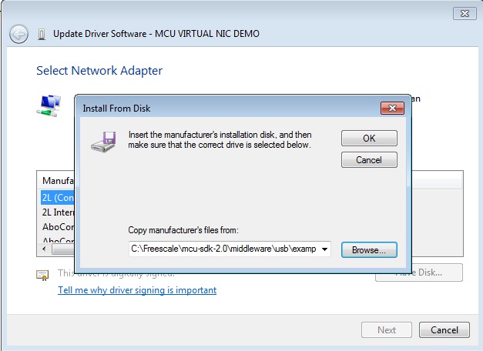The image size is (483, 351).
Task: Click the digitally signed certificate icon
Action: click(x=43, y=274)
